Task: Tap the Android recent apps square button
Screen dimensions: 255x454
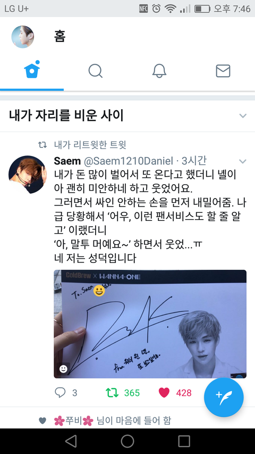Action: click(184, 441)
